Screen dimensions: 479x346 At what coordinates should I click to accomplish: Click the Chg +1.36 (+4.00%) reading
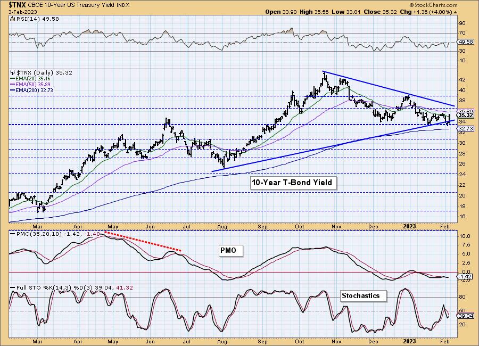click(426, 12)
